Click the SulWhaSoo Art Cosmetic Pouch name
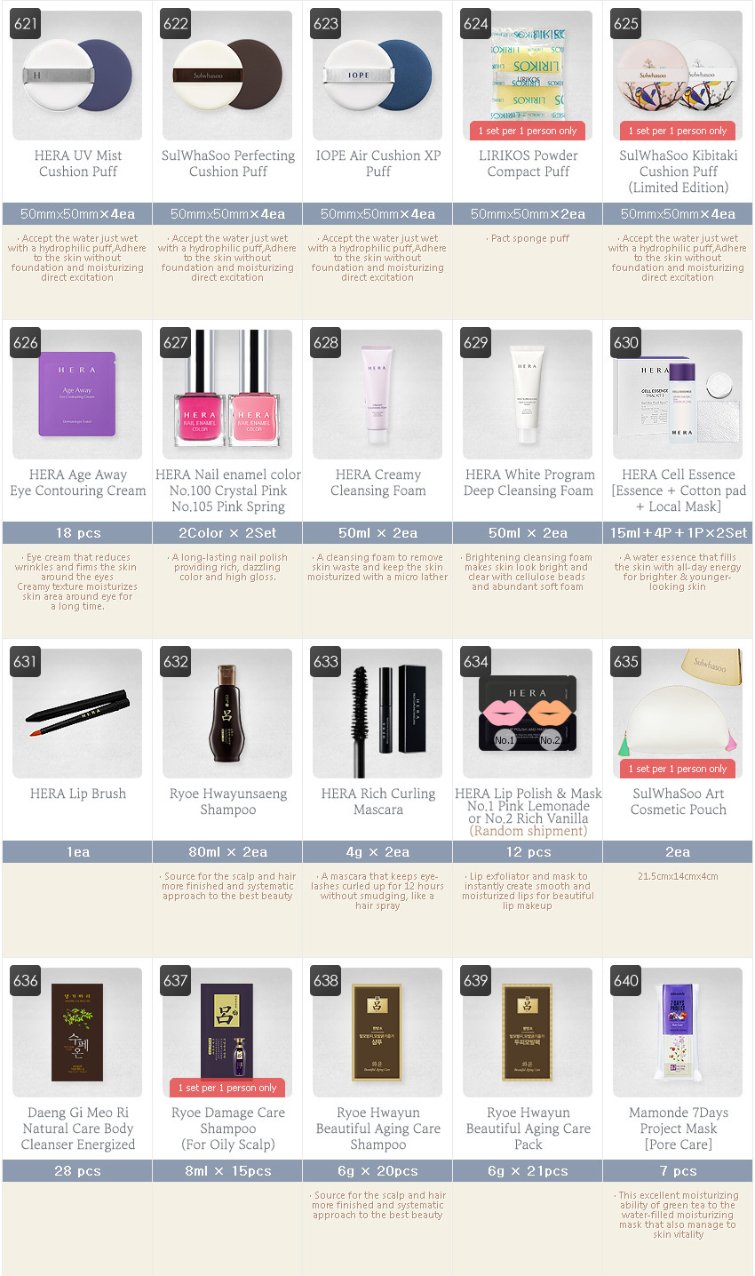This screenshot has width=755, height=1276. 678,801
